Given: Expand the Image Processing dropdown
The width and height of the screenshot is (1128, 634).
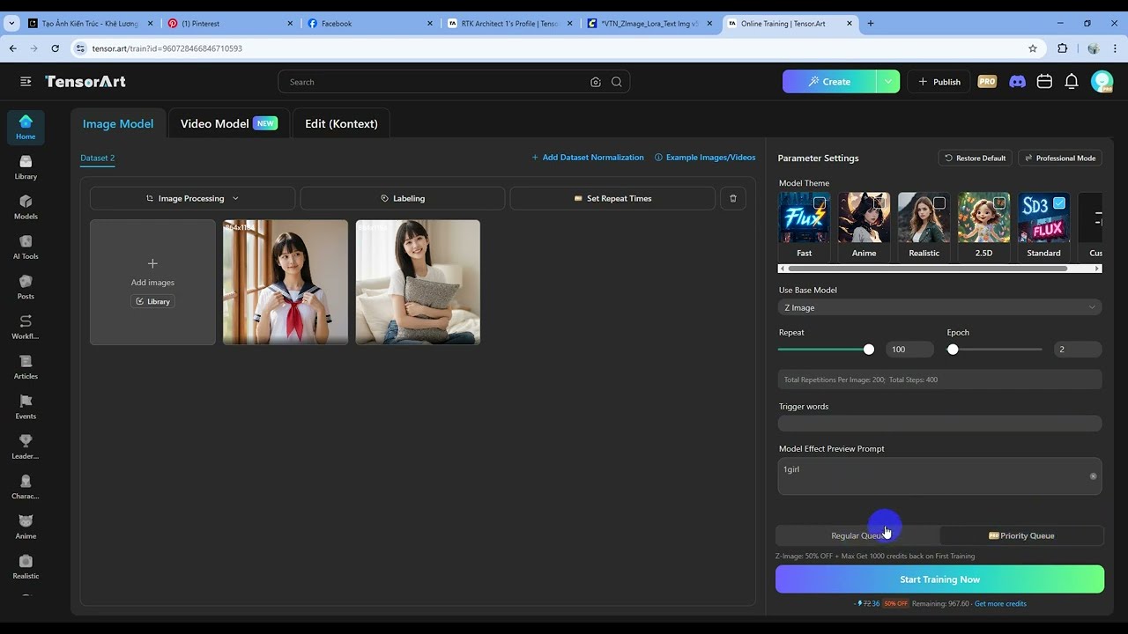Looking at the screenshot, I should click(x=192, y=198).
